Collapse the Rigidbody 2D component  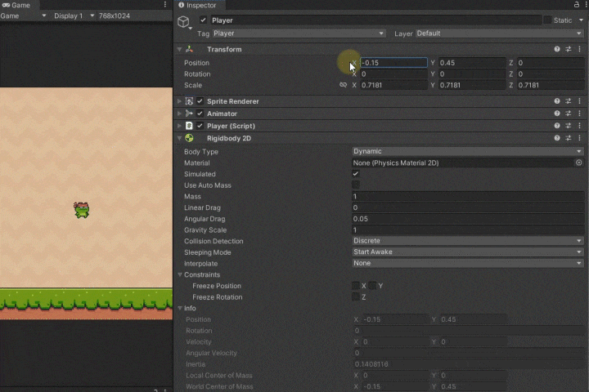point(179,138)
